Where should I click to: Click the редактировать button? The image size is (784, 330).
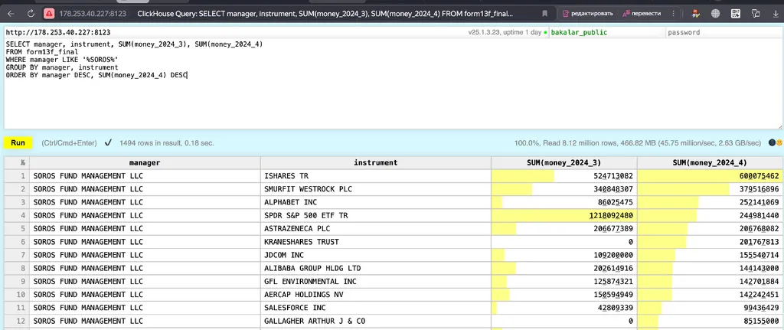coord(587,14)
